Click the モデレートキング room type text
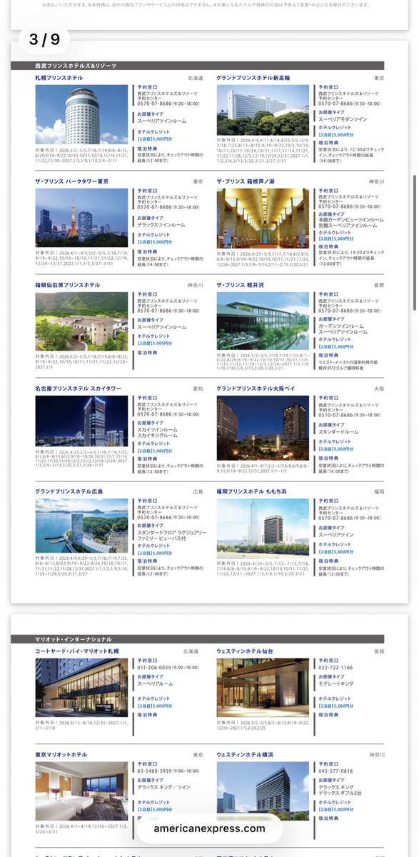Image resolution: width=419 pixels, height=857 pixels. click(x=338, y=683)
